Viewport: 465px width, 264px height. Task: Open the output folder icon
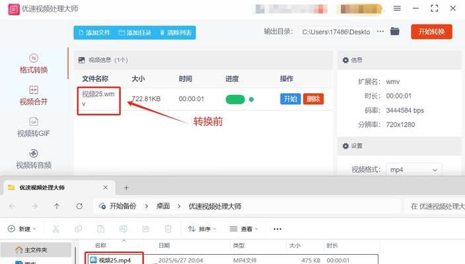(x=395, y=31)
